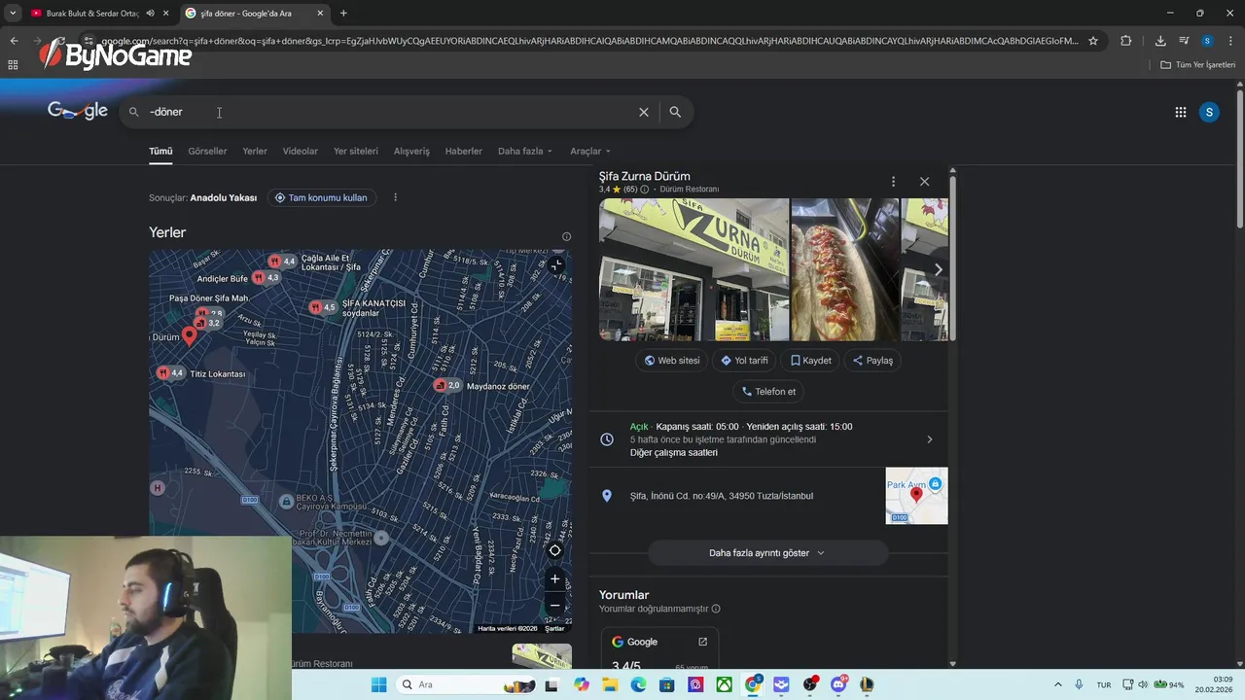Image resolution: width=1245 pixels, height=700 pixels.
Task: Switch to Yerler tab
Action: [x=255, y=152]
